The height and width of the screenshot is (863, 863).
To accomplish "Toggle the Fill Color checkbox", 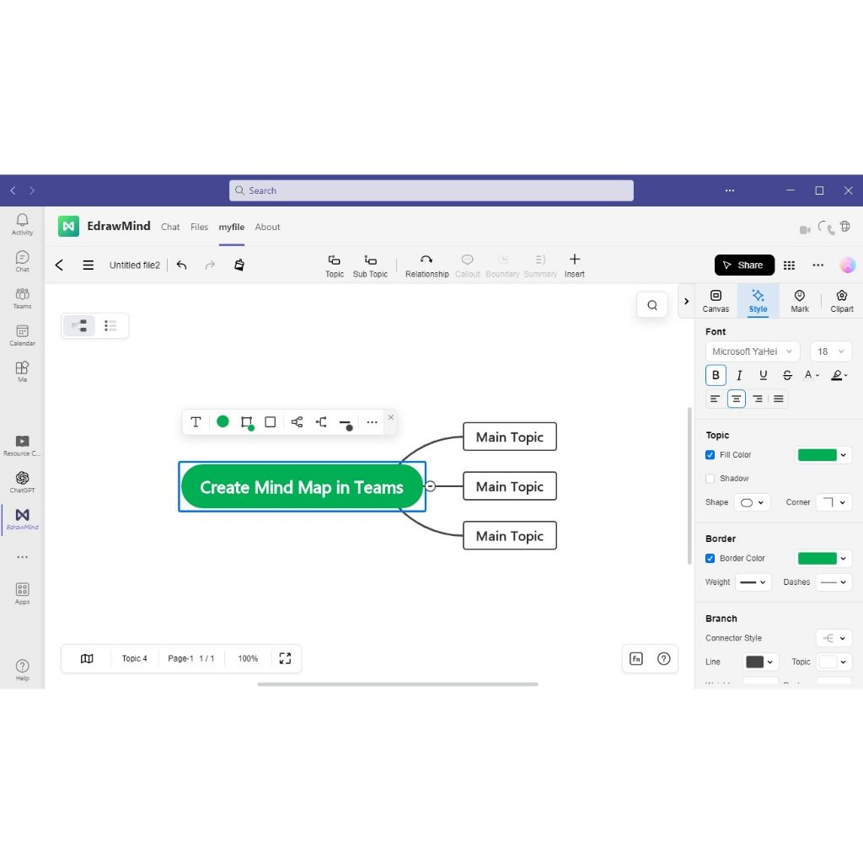I will pyautogui.click(x=710, y=454).
